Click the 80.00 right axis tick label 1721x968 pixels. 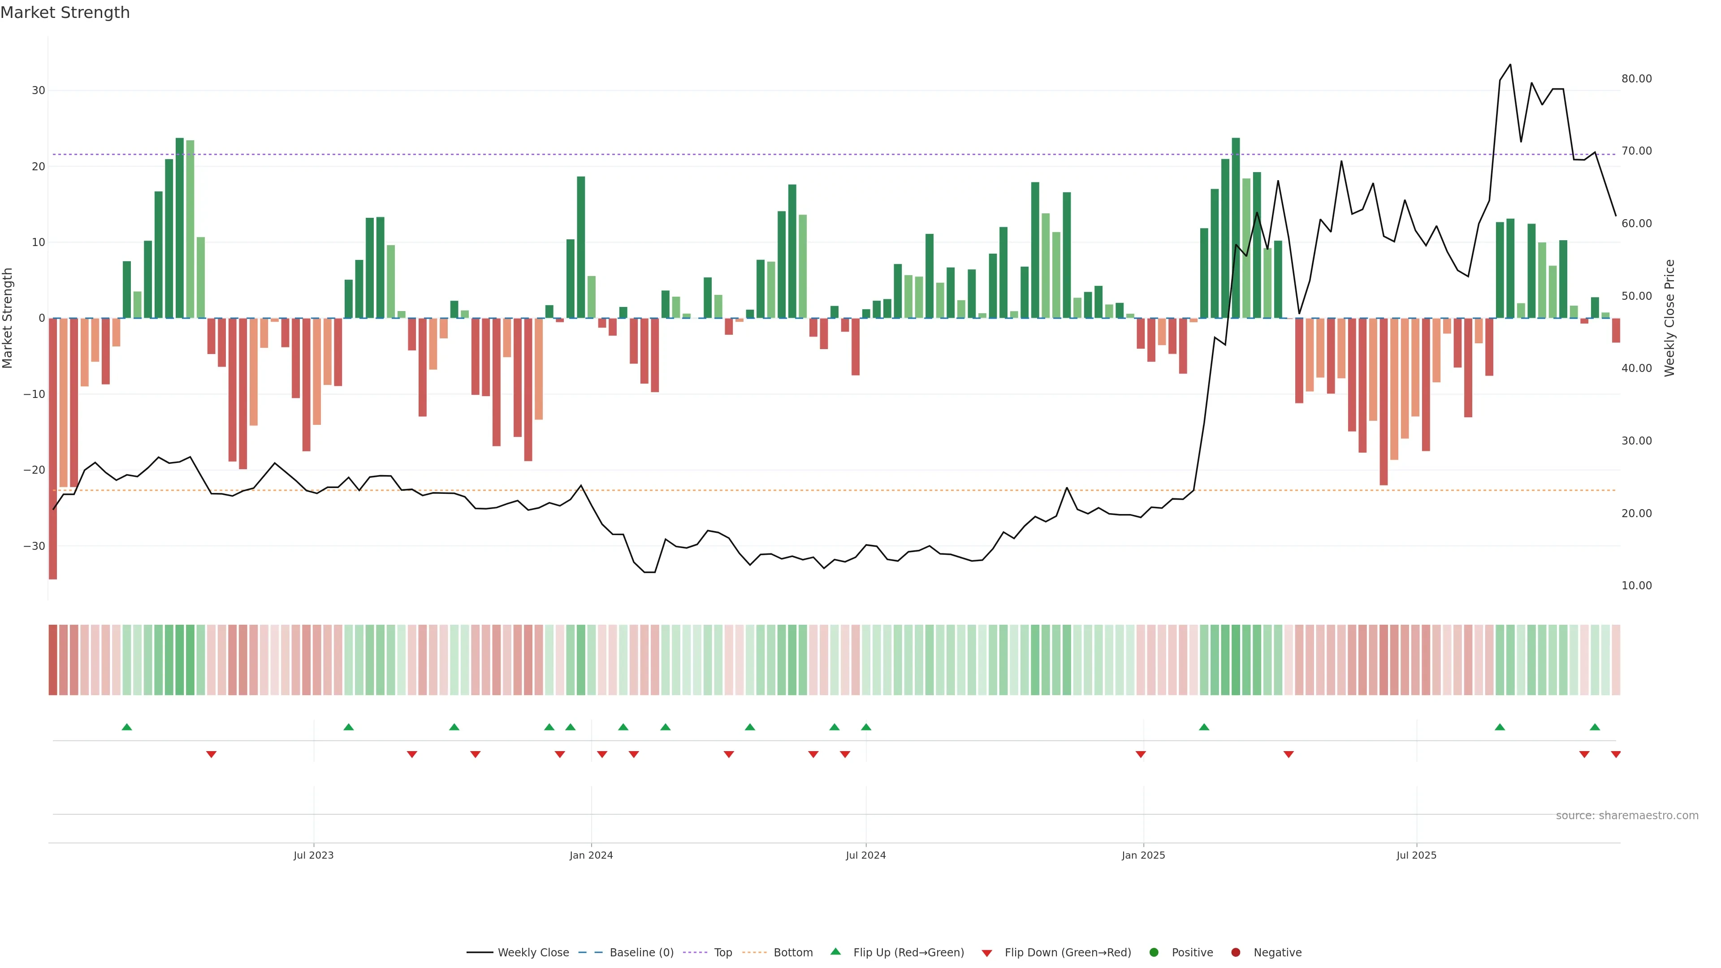(1636, 79)
